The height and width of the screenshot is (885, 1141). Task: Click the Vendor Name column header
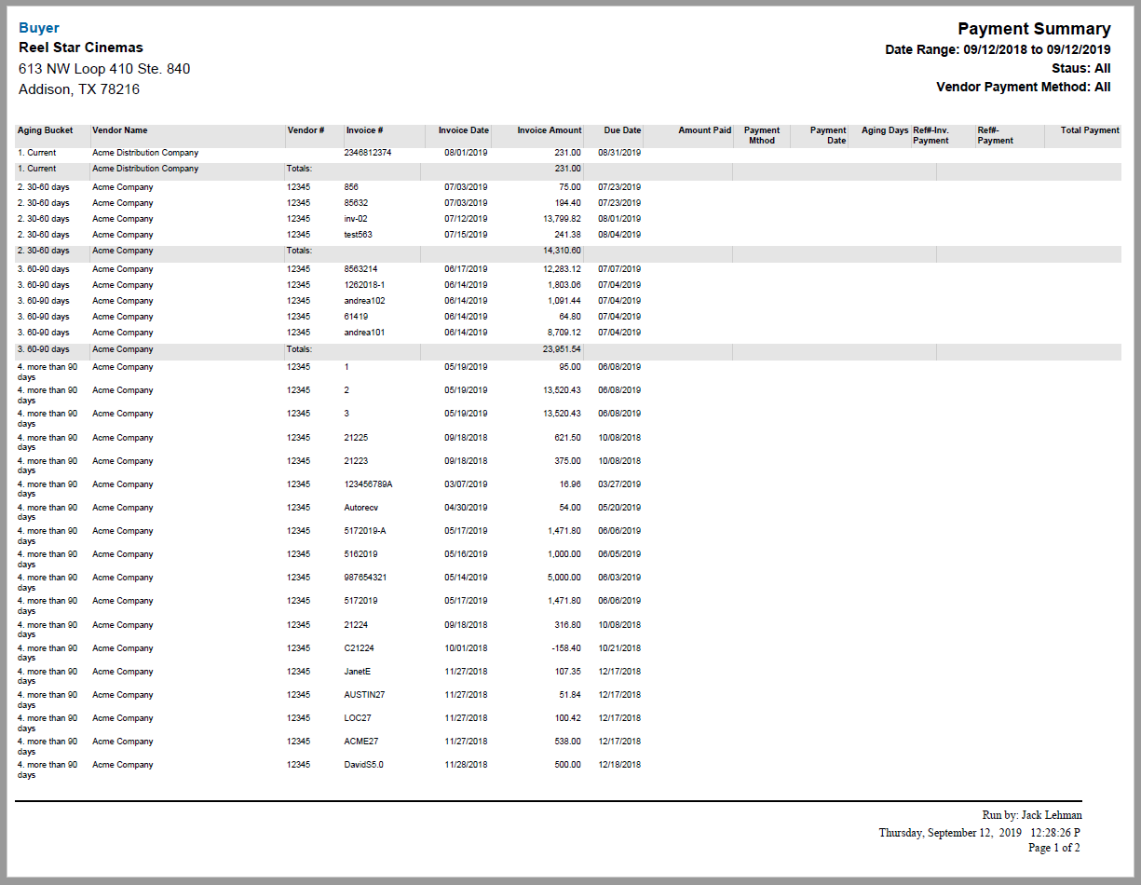(x=118, y=130)
